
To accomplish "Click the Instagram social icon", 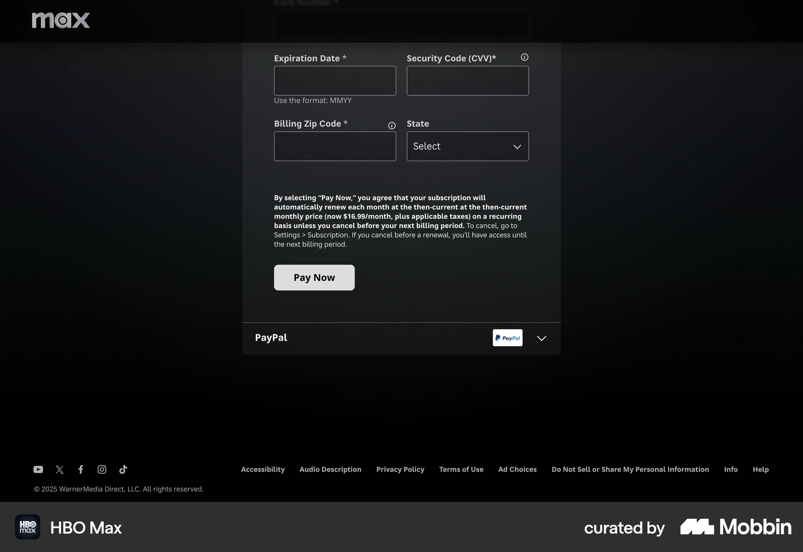I will click(x=102, y=470).
